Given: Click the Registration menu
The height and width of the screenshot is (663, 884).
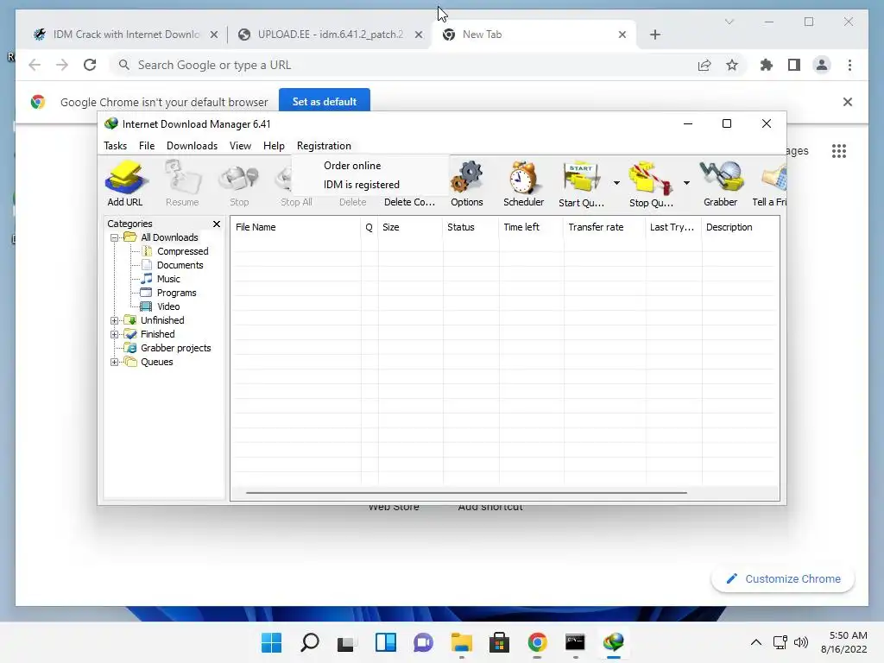Looking at the screenshot, I should coord(324,145).
